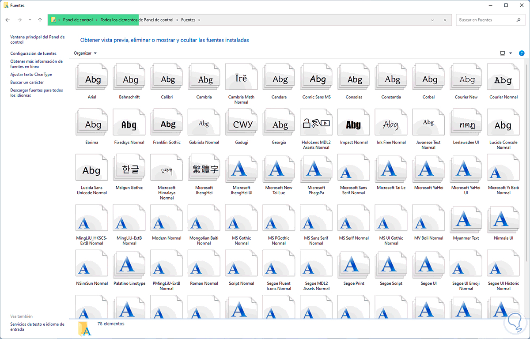This screenshot has height=339, width=530.
Task: Open the view options dropdown arrow
Action: (x=511, y=53)
